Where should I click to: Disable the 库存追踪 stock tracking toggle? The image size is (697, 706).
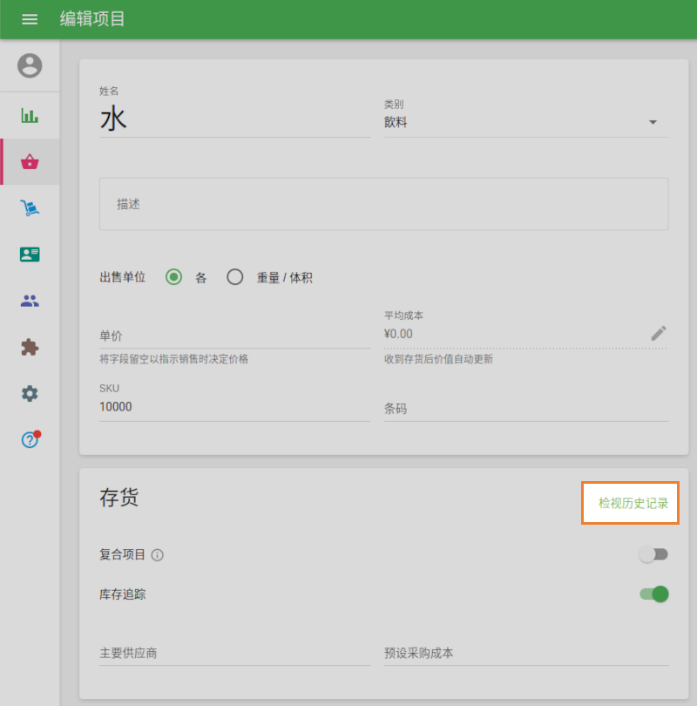coord(653,592)
